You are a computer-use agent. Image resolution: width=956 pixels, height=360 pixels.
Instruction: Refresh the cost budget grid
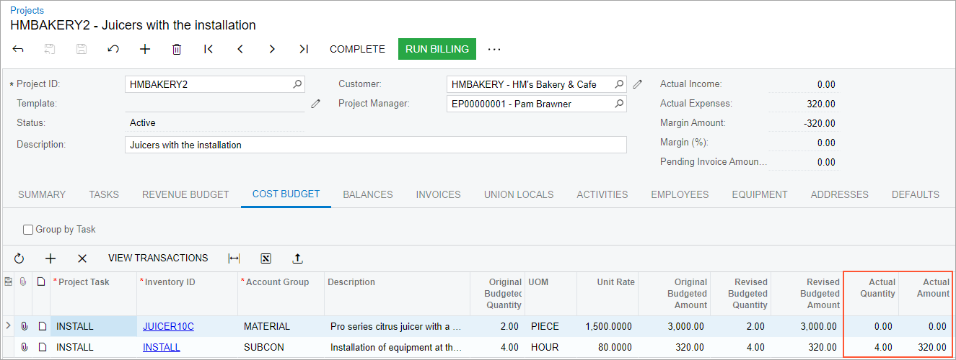tap(19, 258)
